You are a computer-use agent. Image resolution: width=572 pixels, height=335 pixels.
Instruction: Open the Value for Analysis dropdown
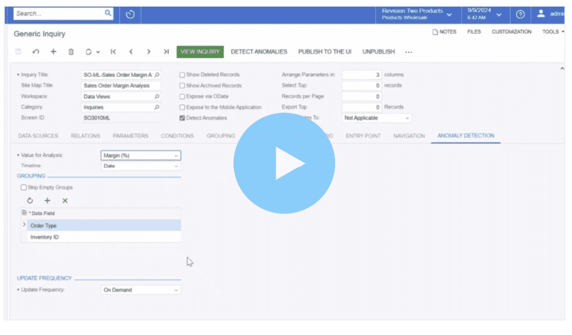pyautogui.click(x=141, y=156)
